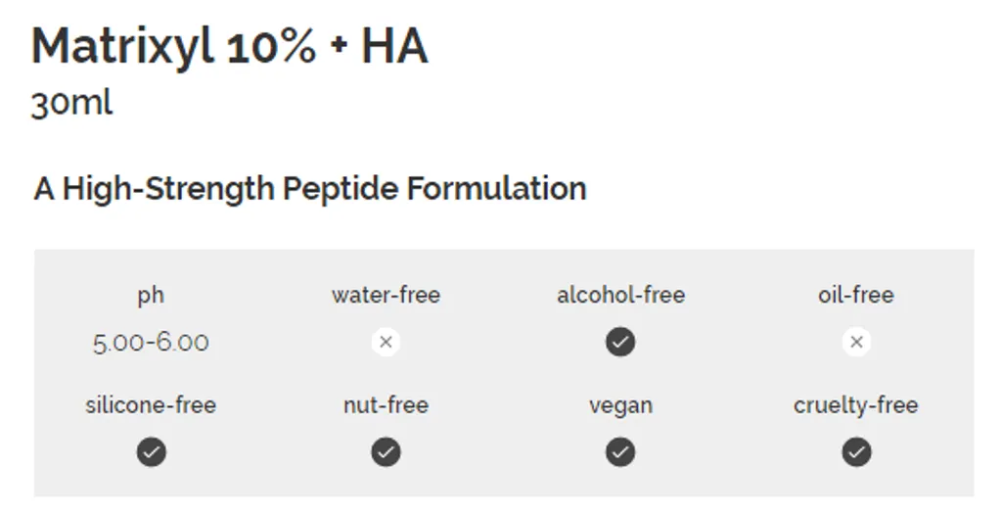1002x516 pixels.
Task: Click the alcohol-free label
Action: [x=620, y=295]
